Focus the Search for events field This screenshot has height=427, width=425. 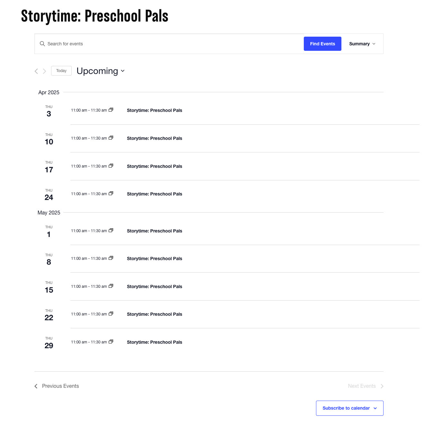[174, 44]
